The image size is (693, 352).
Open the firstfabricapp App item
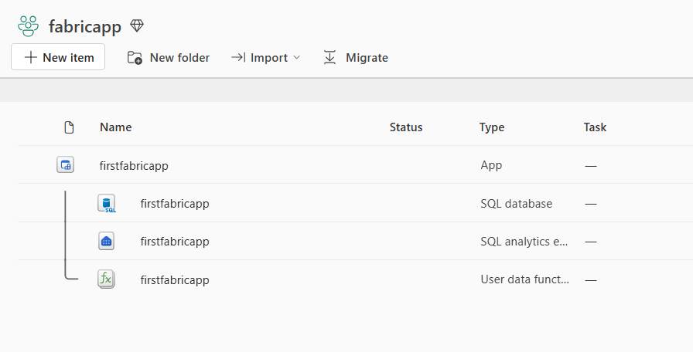point(134,165)
